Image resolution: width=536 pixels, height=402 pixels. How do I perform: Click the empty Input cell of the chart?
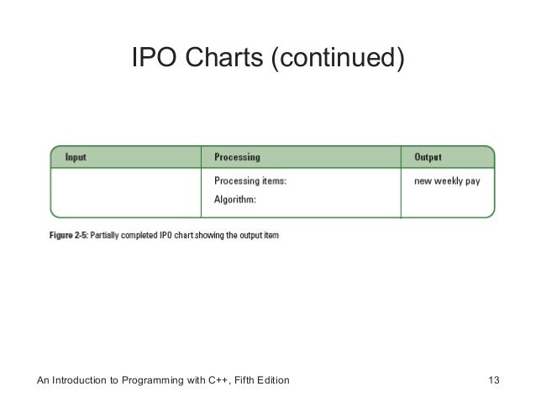(126, 193)
